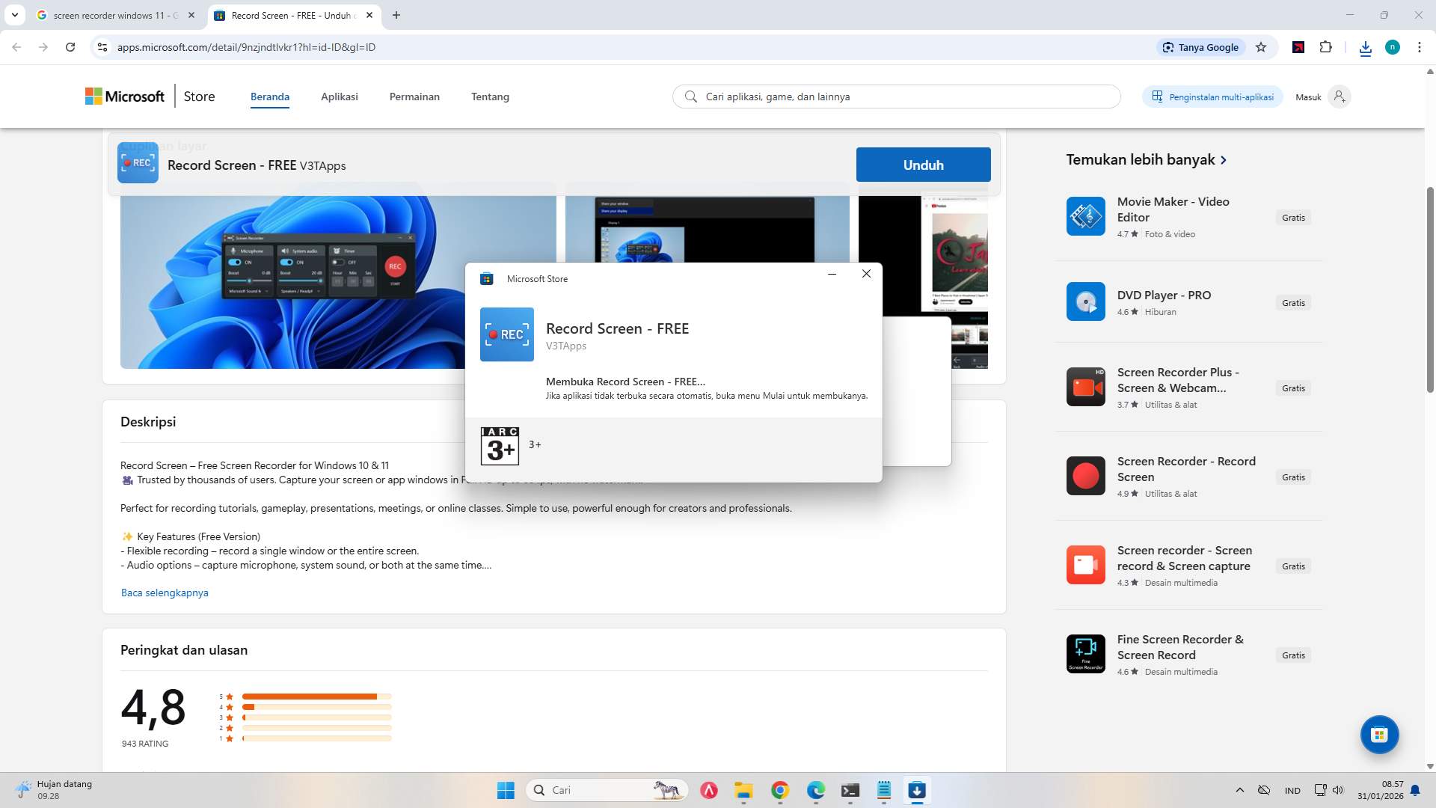Click the five-star rating distribution bar
Screen dimensions: 1436x808
point(314,696)
